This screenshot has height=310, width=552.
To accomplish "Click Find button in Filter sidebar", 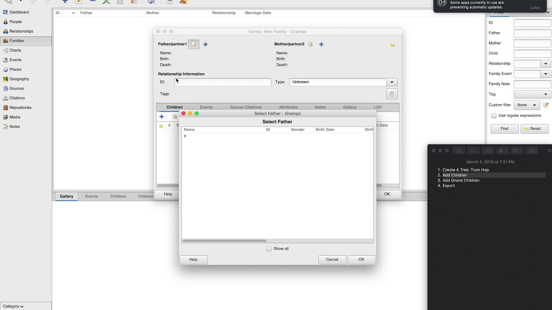I will 505,129.
